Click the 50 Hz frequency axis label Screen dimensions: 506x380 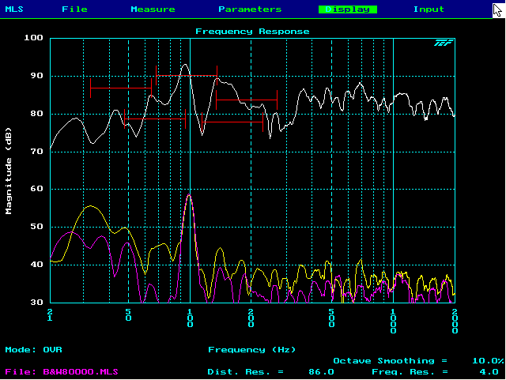[128, 315]
